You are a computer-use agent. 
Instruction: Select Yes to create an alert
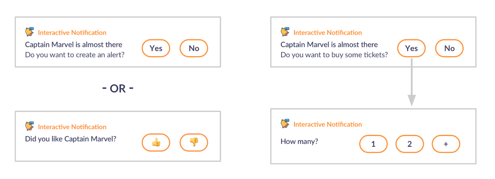click(x=156, y=48)
